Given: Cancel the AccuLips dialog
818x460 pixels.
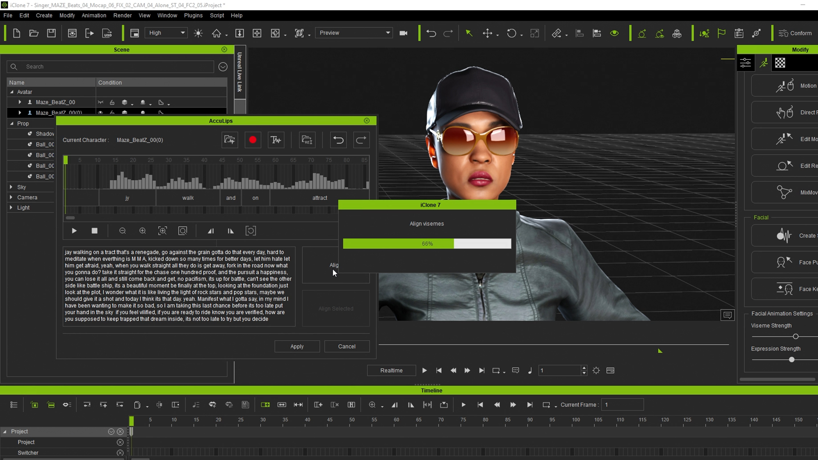Looking at the screenshot, I should [x=346, y=346].
